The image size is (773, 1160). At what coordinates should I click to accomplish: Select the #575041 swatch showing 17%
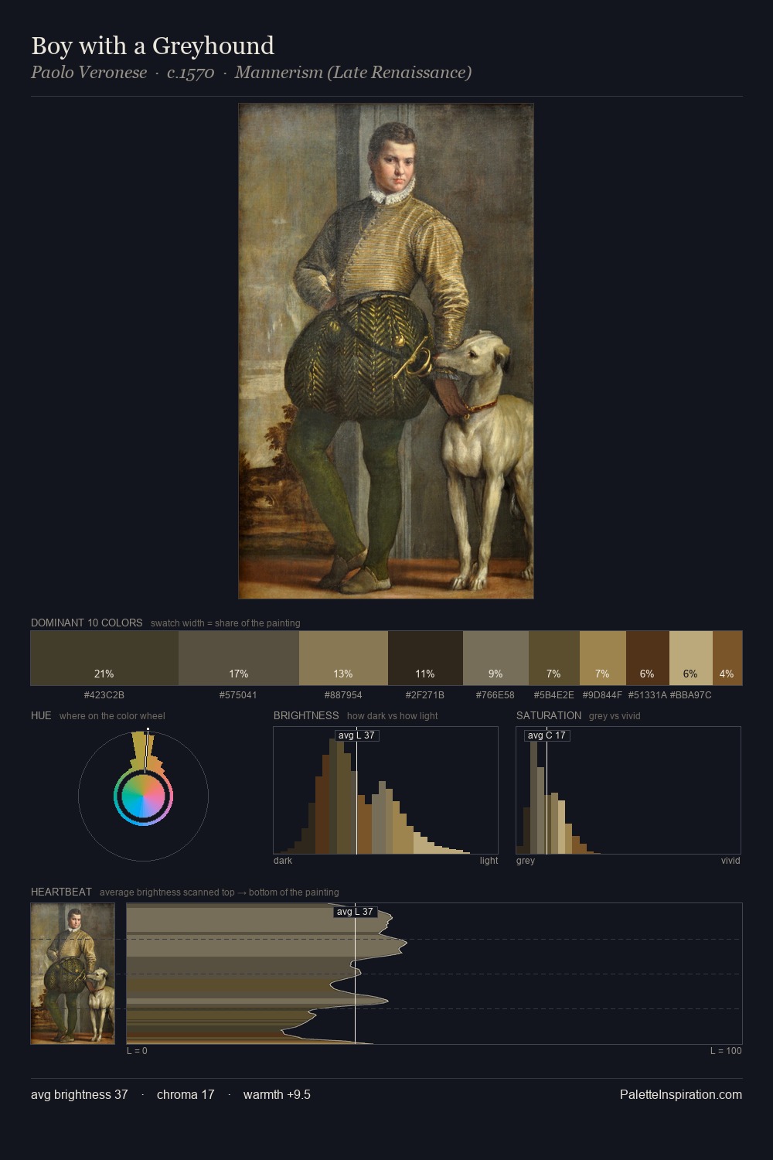pyautogui.click(x=239, y=658)
